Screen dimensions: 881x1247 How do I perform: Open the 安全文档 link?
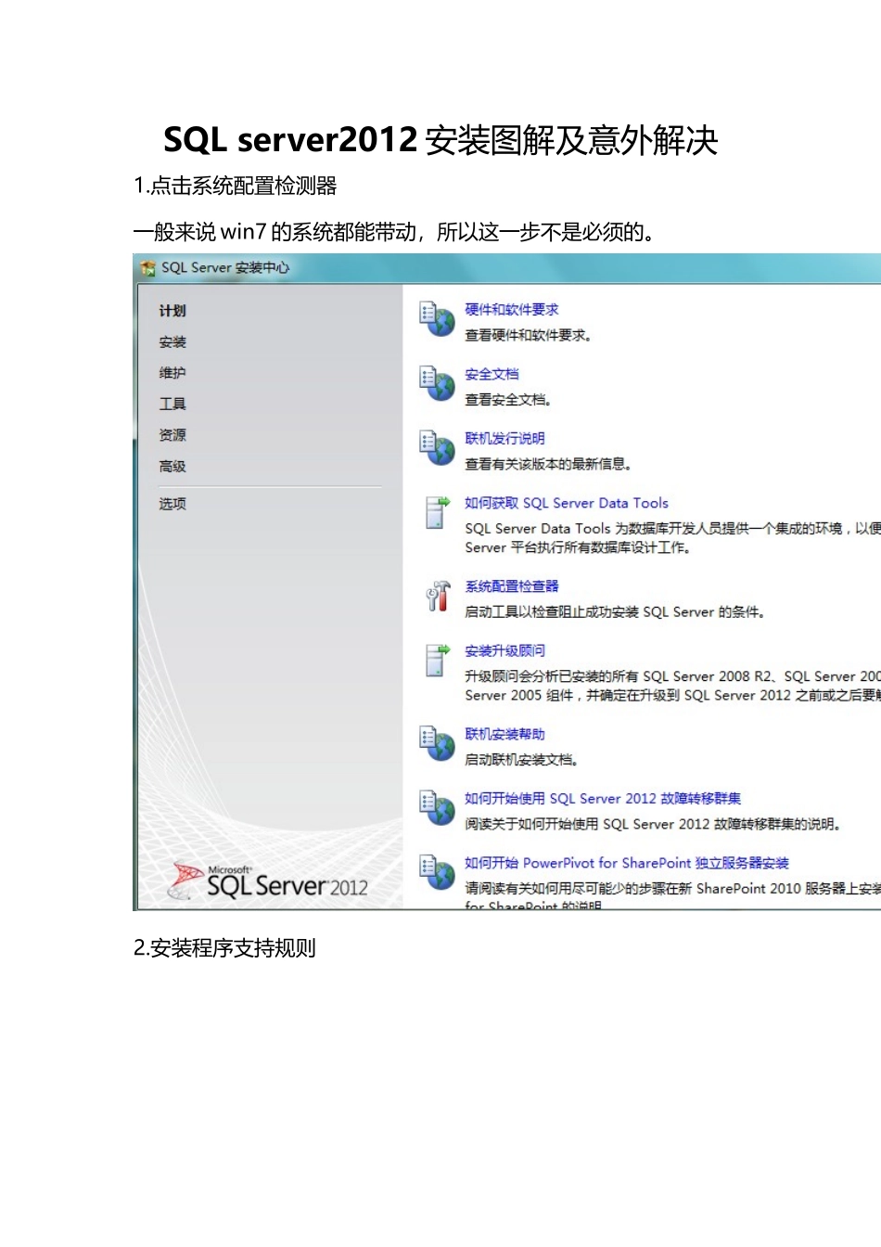tap(492, 374)
